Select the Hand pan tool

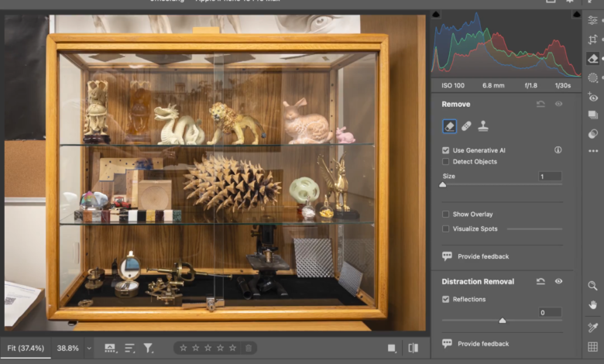593,305
